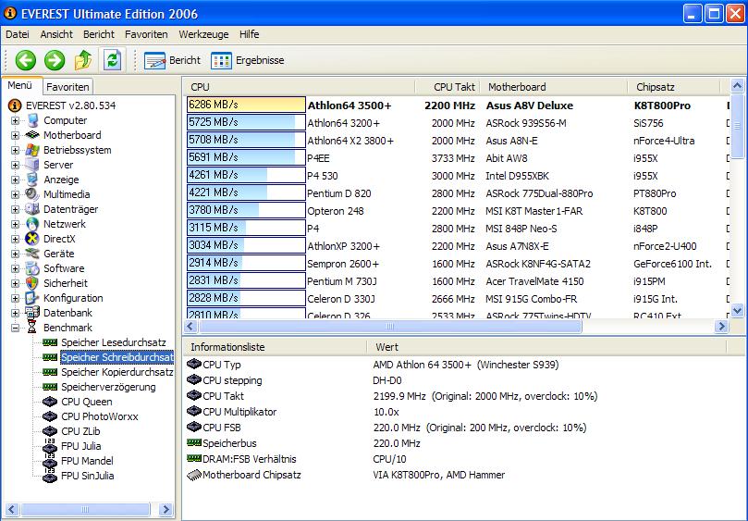Expand the Computer tree node
Viewport: 748px width, 521px height.
[x=16, y=121]
